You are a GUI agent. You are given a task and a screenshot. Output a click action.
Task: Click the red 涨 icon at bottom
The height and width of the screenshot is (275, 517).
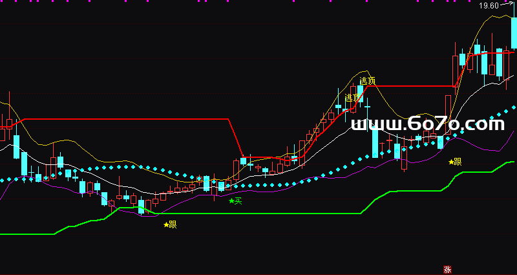click(x=446, y=269)
